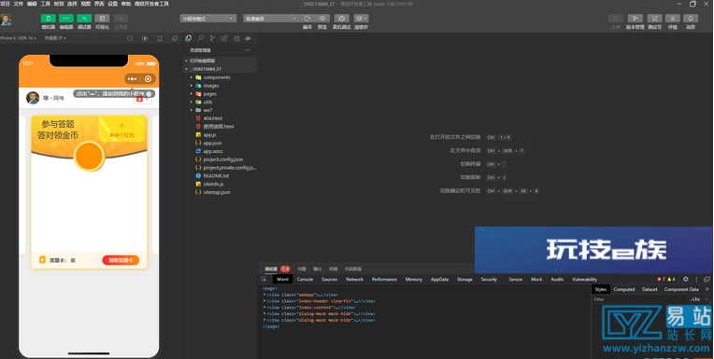Toggle the 可视化 visual panel button
Screen dimensions: 714x359
[x=102, y=19]
